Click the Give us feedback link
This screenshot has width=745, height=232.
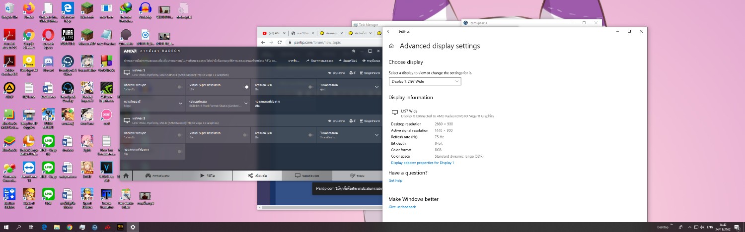[x=402, y=207]
